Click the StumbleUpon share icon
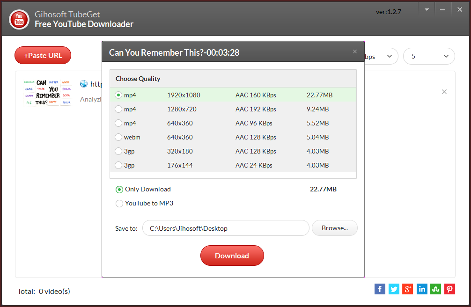 (436, 289)
